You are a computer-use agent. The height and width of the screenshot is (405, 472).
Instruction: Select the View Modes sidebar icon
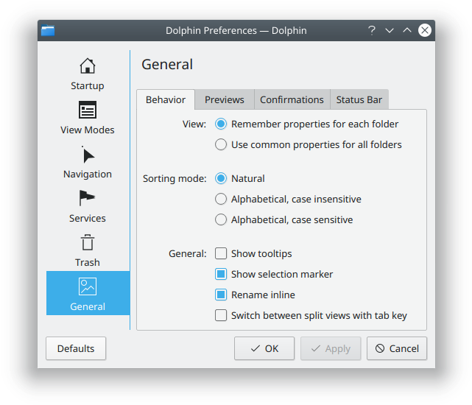(88, 110)
